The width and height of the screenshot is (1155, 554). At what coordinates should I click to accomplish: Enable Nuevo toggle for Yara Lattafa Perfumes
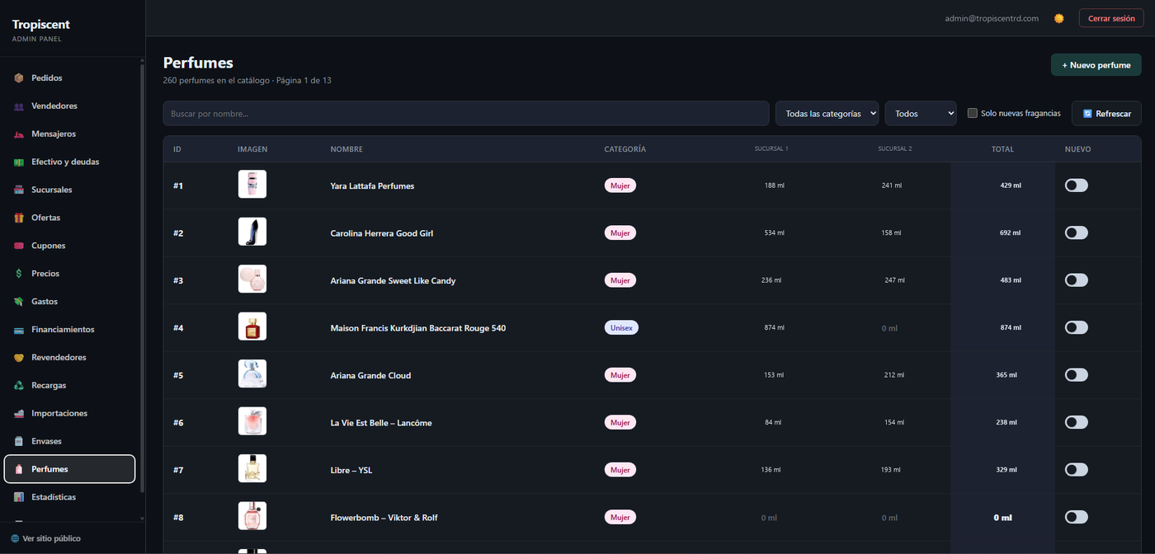click(1077, 185)
